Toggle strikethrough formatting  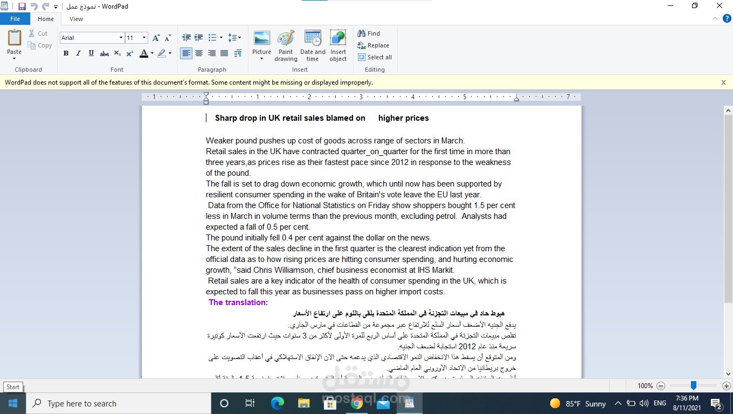[105, 53]
